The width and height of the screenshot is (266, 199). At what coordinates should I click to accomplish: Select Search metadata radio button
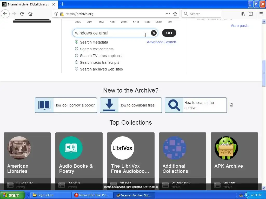click(77, 42)
